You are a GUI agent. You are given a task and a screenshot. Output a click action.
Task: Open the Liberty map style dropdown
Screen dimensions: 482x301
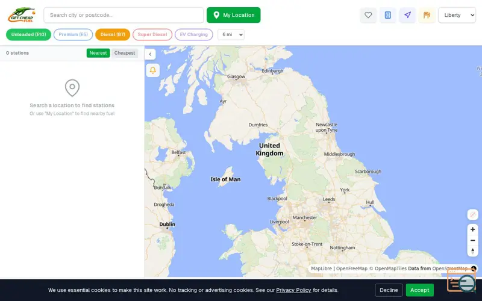[457, 15]
